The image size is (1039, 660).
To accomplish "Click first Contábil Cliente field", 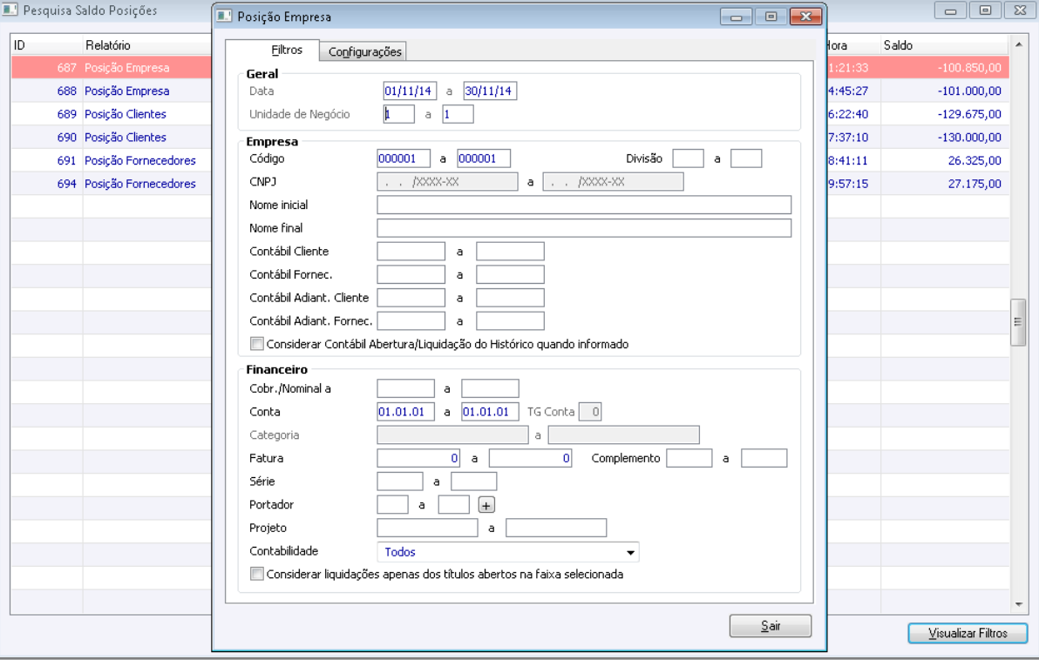I will click(x=411, y=251).
